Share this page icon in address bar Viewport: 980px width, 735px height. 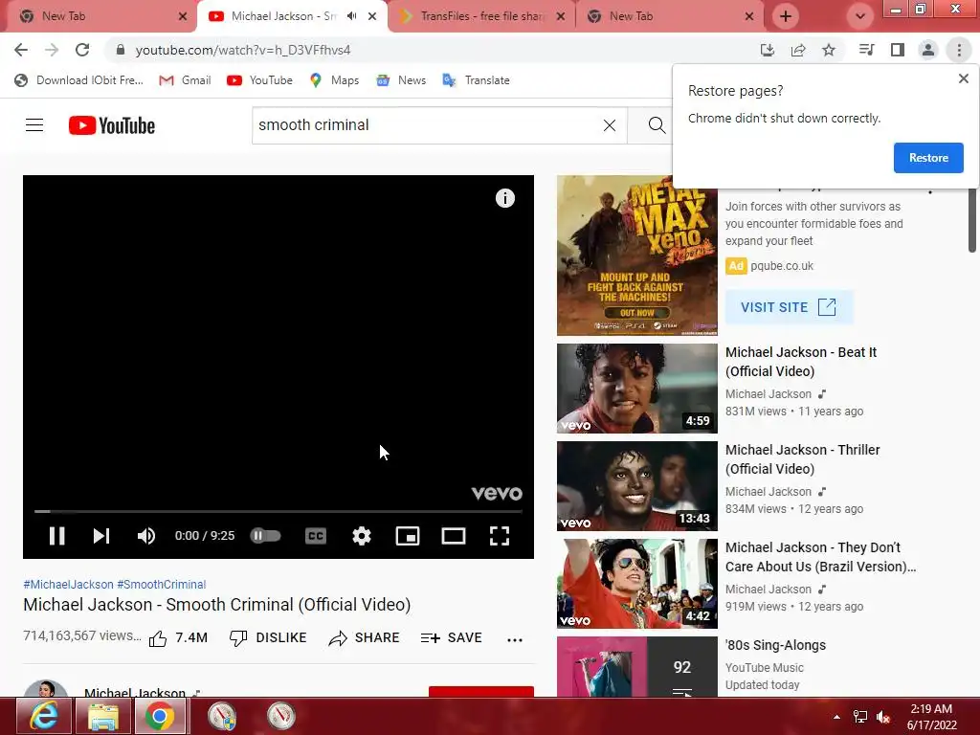pos(798,50)
